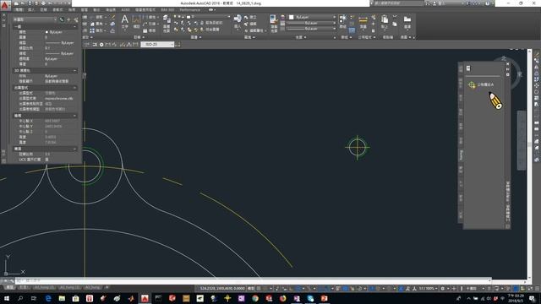Open the Help icon in the title bar
The height and width of the screenshot is (304, 541).
click(487, 3)
